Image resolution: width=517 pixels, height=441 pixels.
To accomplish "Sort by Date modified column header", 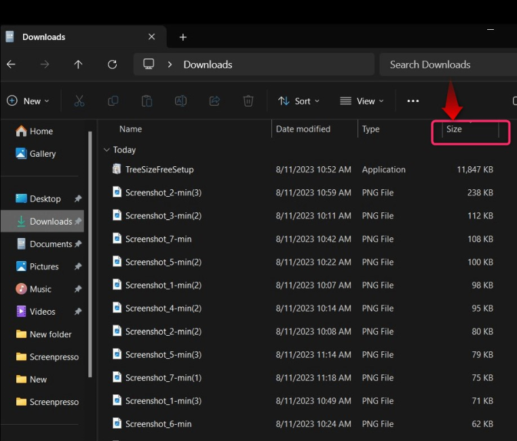I will (x=303, y=129).
